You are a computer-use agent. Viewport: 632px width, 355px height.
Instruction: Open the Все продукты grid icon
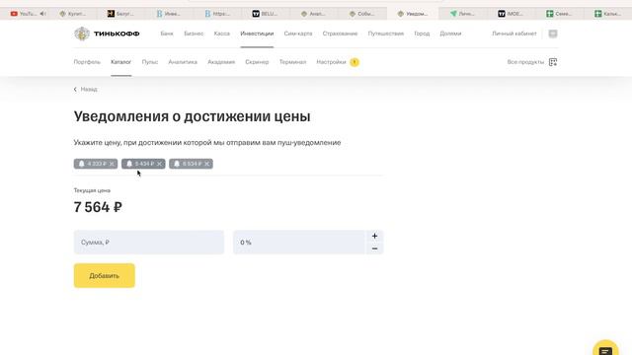[x=553, y=62]
